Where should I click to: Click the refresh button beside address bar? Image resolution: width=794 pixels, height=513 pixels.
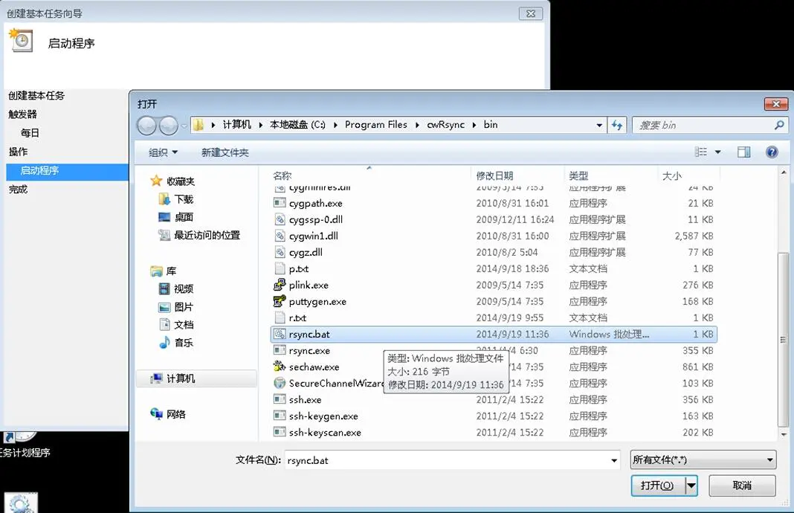click(616, 126)
